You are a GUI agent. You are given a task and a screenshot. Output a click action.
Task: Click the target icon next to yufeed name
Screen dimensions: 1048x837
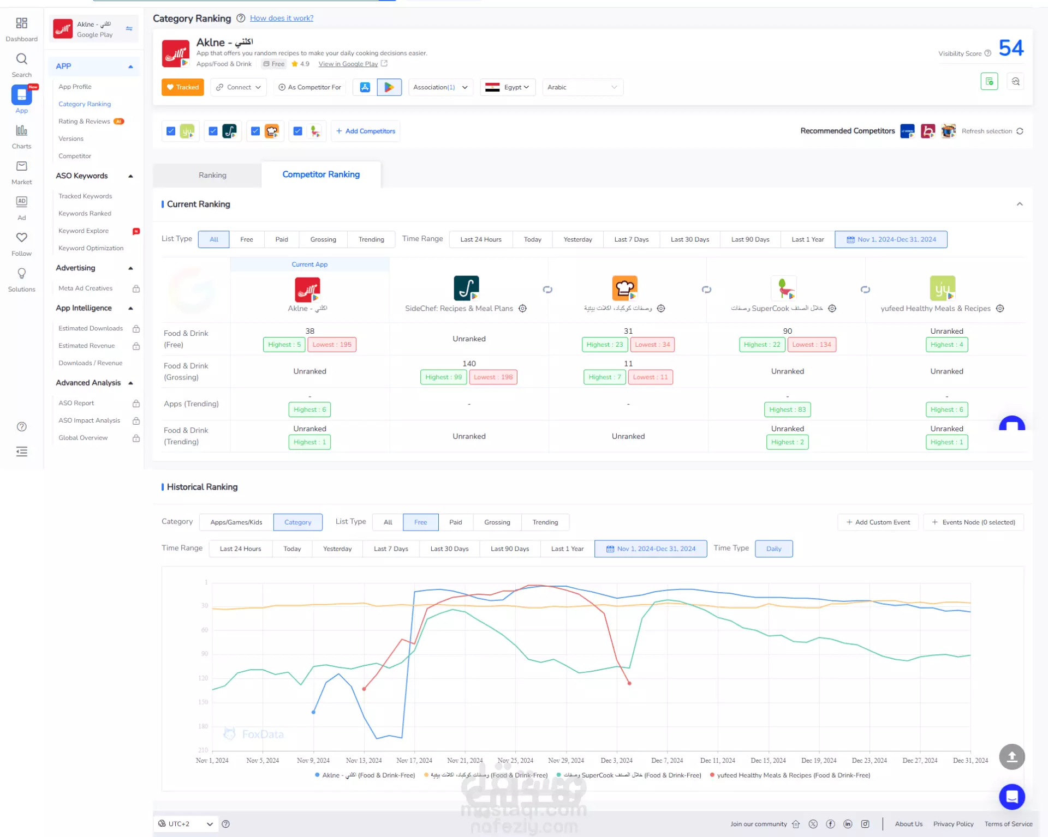pos(1000,309)
